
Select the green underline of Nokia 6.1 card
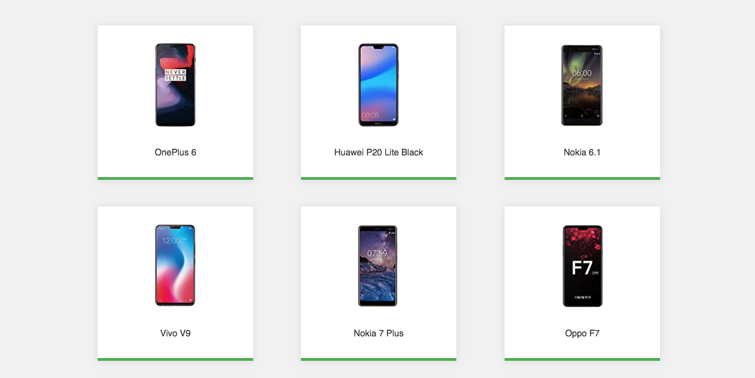(582, 178)
